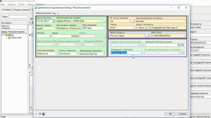Open the Статус покупки Оплачено dropdown

(x=77, y=54)
